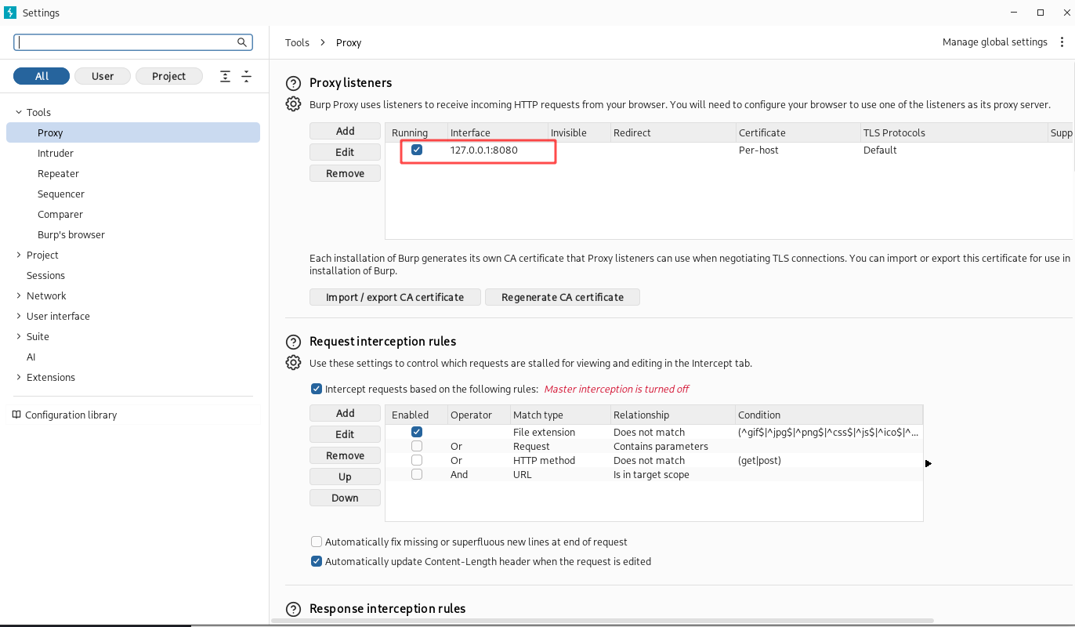Click Regenerate CA certificate button
This screenshot has height=627, width=1075.
point(563,297)
